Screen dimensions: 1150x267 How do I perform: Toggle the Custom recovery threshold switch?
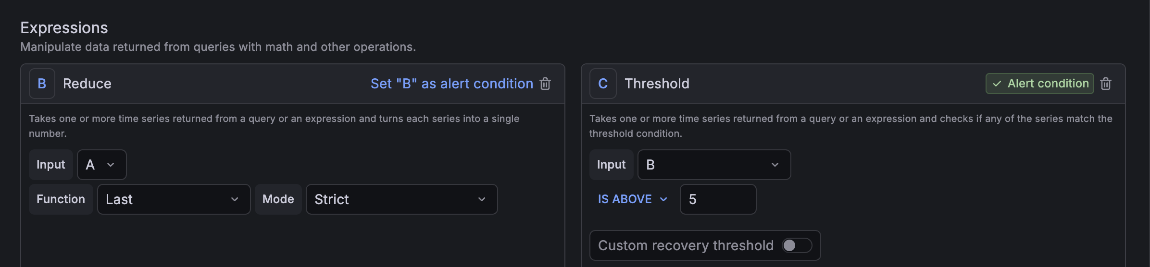click(x=797, y=245)
